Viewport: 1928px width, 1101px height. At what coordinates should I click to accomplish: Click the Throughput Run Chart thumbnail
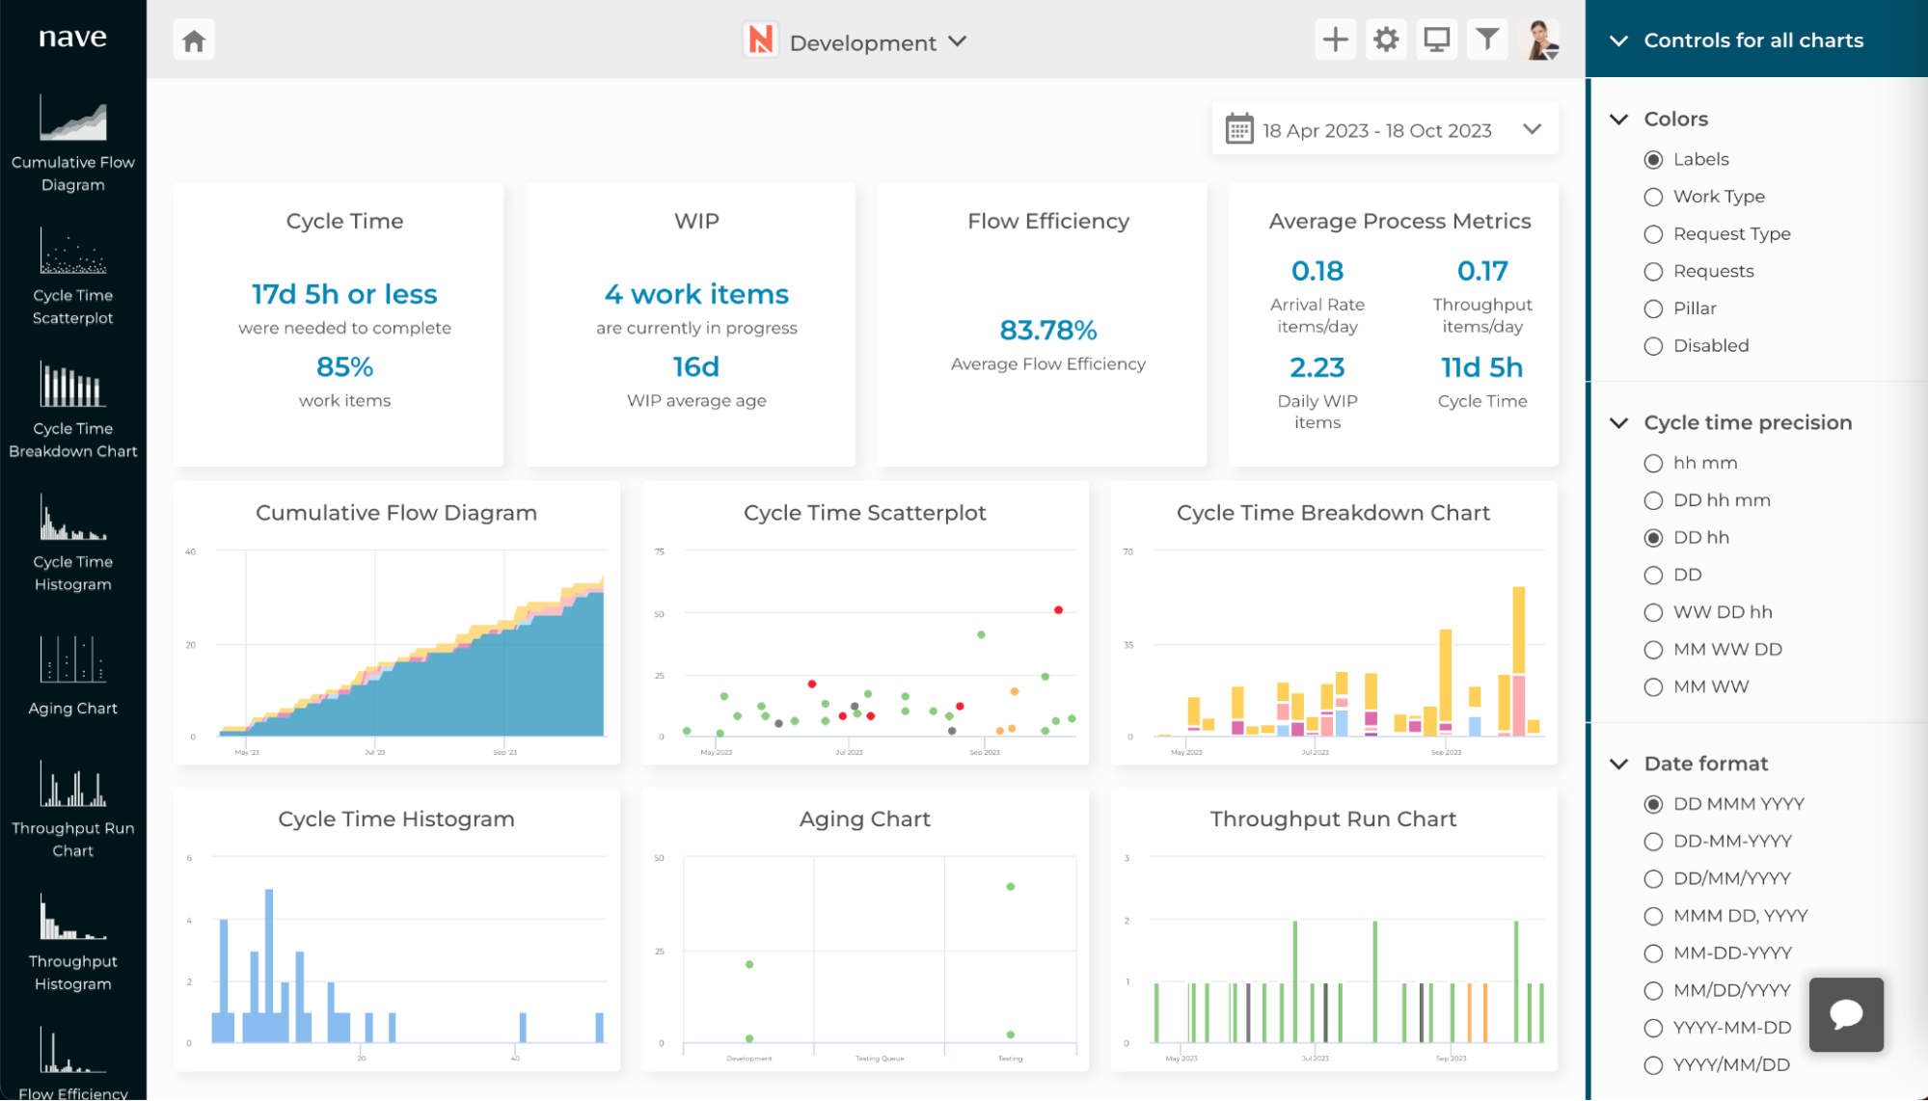click(x=1333, y=950)
